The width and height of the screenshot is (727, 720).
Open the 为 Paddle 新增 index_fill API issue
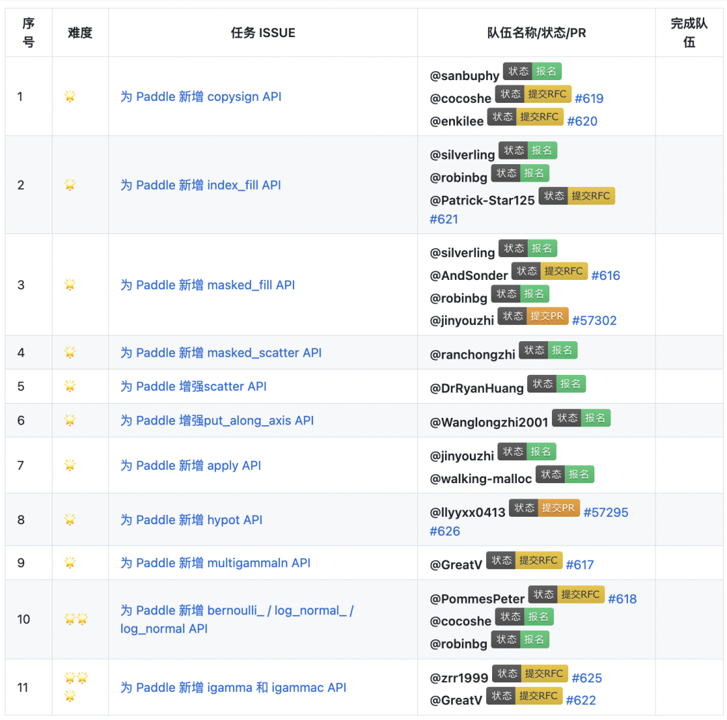coord(201,185)
